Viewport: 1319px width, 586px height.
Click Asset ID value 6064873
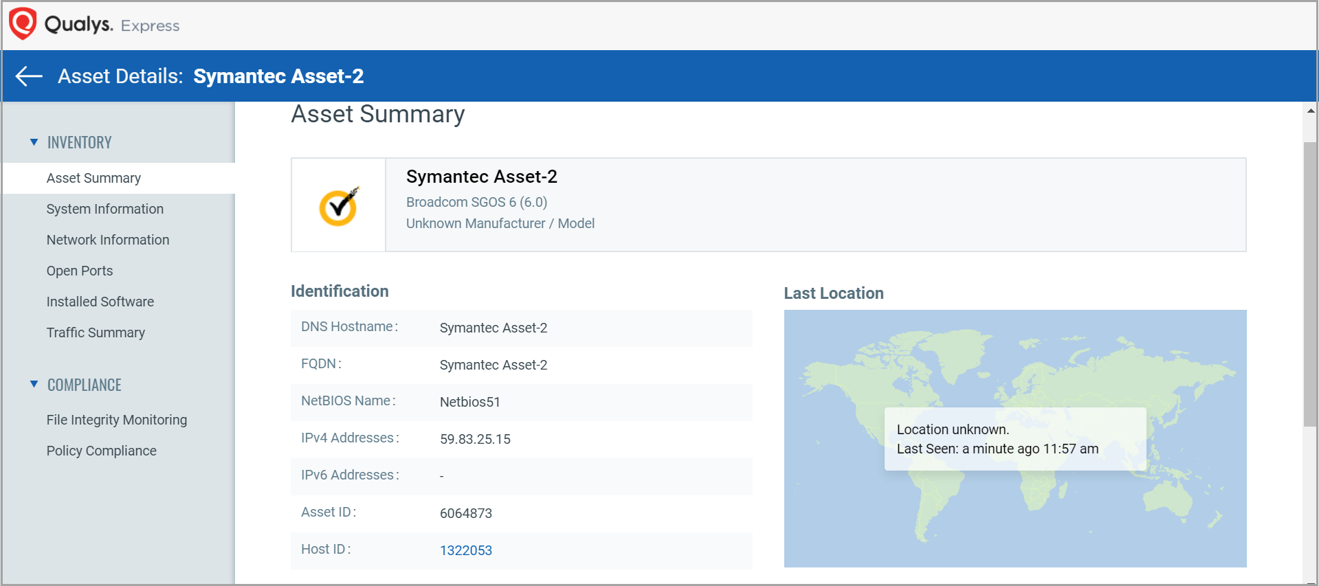(x=466, y=513)
